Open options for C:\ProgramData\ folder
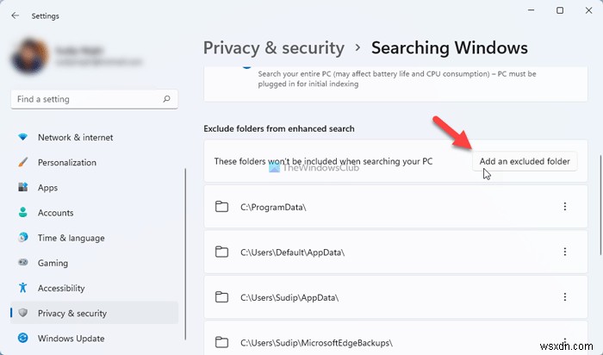603x355 pixels. coord(565,207)
